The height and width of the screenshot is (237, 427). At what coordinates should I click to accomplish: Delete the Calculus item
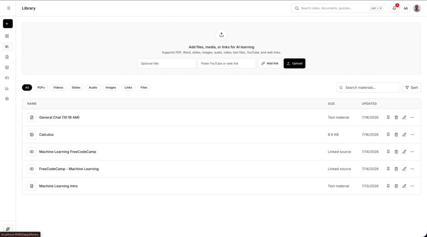[x=396, y=135]
